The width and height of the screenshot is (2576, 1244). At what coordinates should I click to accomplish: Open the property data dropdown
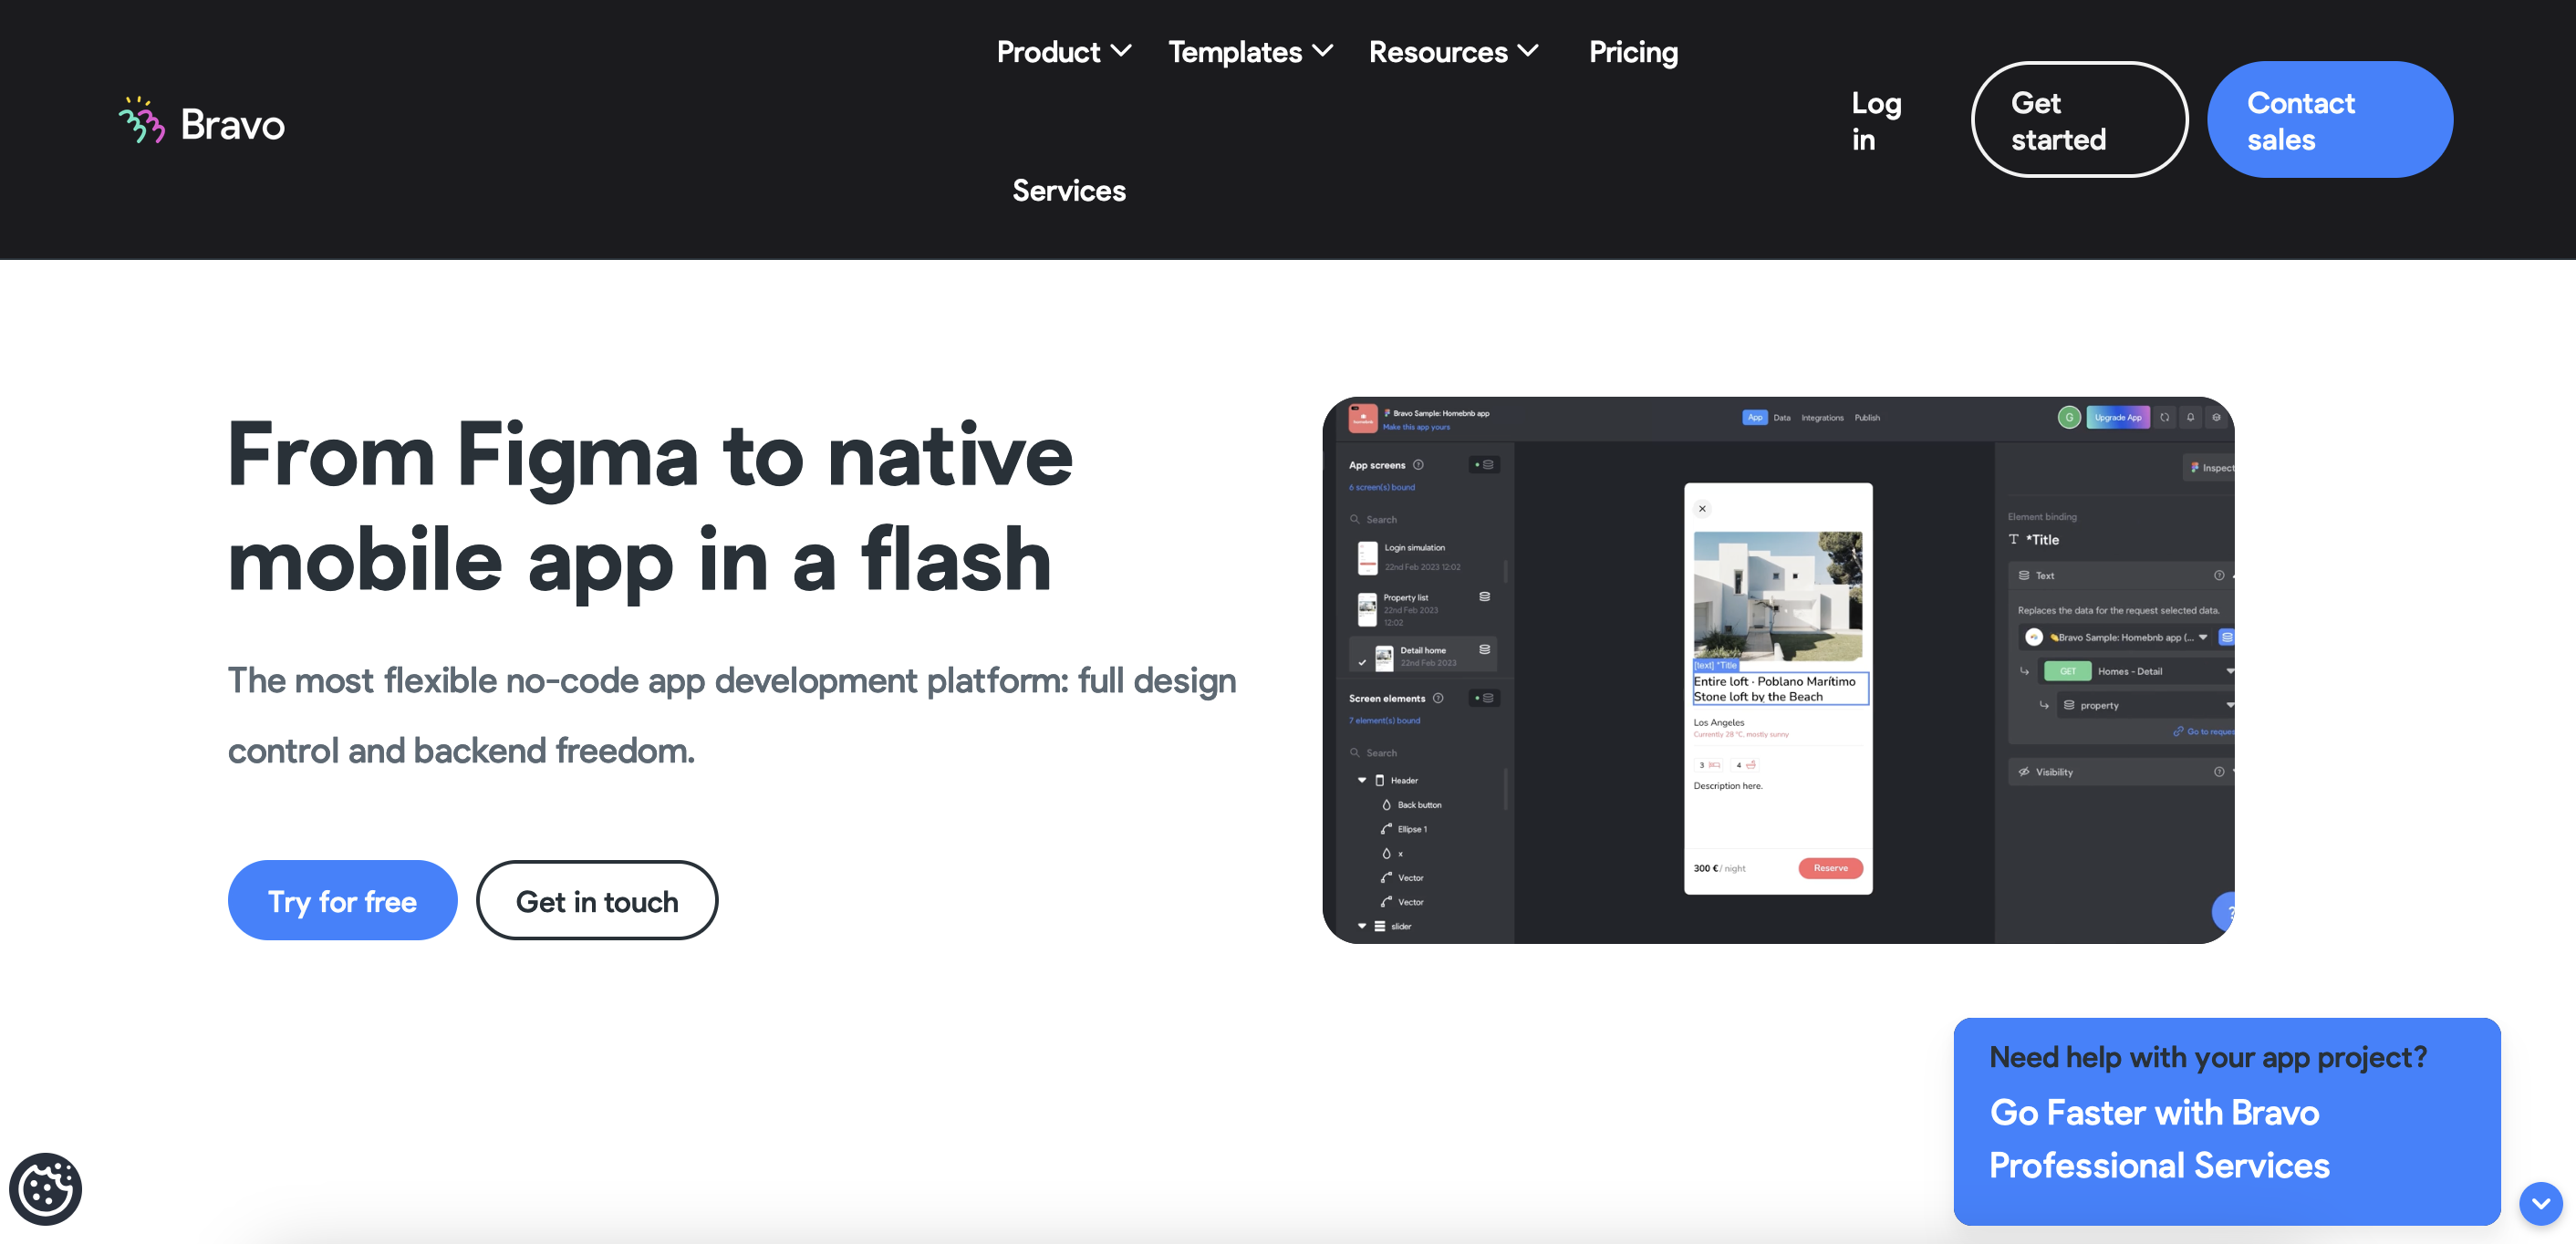coord(2145,705)
